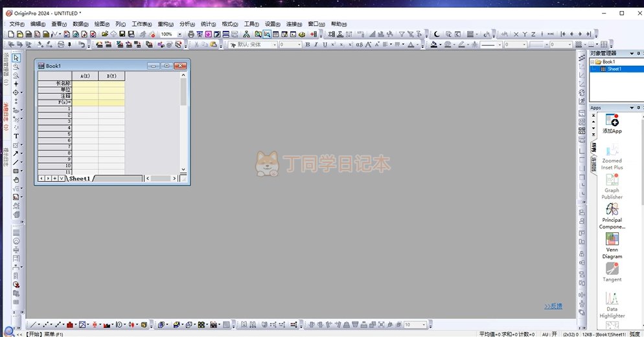The image size is (644, 337).
Task: Launch the Venn Diagram app
Action: pos(612,239)
